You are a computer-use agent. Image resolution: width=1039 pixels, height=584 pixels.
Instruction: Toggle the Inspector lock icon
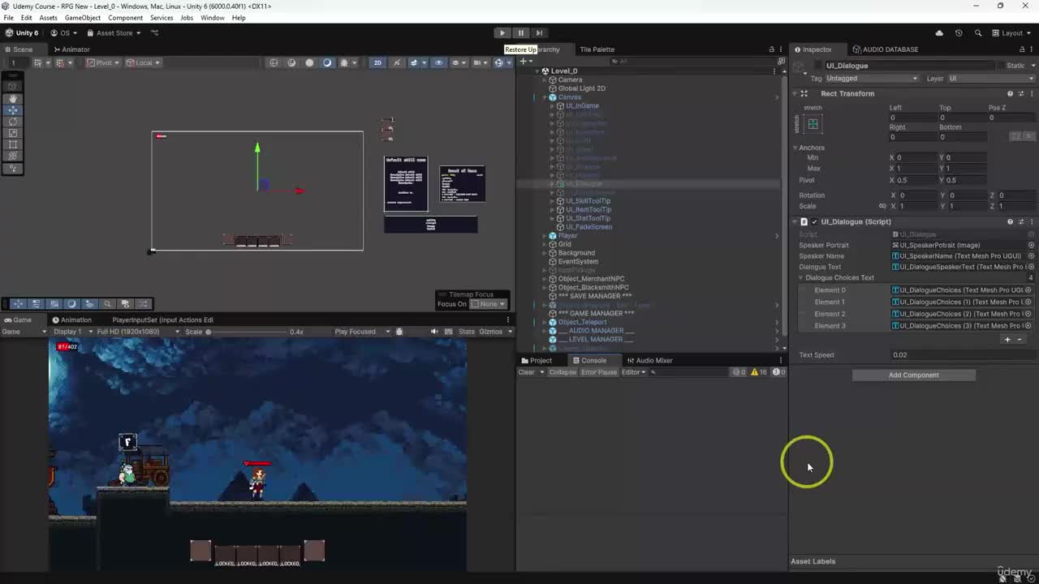point(1020,49)
